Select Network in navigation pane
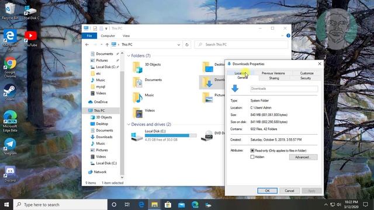 coord(100,172)
